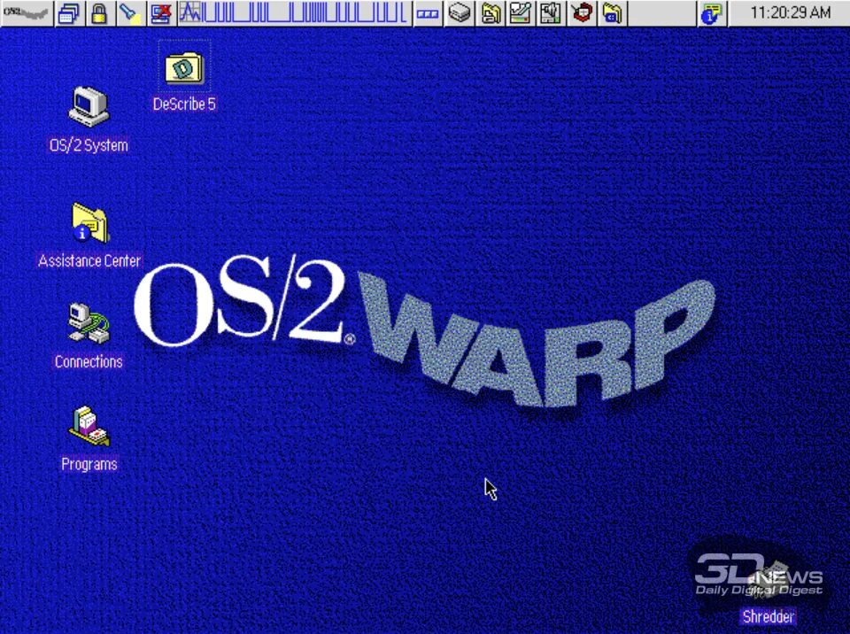850x634 pixels.
Task: Open the speaker volume control icon
Action: pos(551,13)
